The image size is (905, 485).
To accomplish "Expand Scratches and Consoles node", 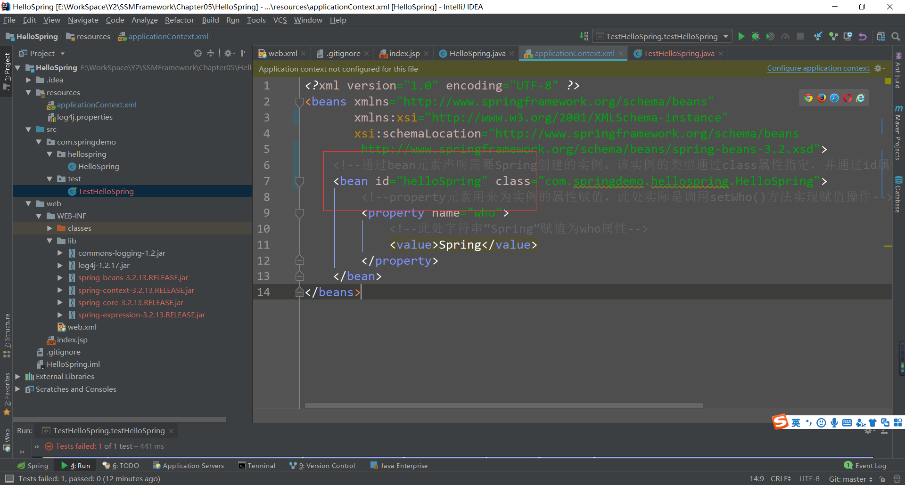I will click(18, 389).
